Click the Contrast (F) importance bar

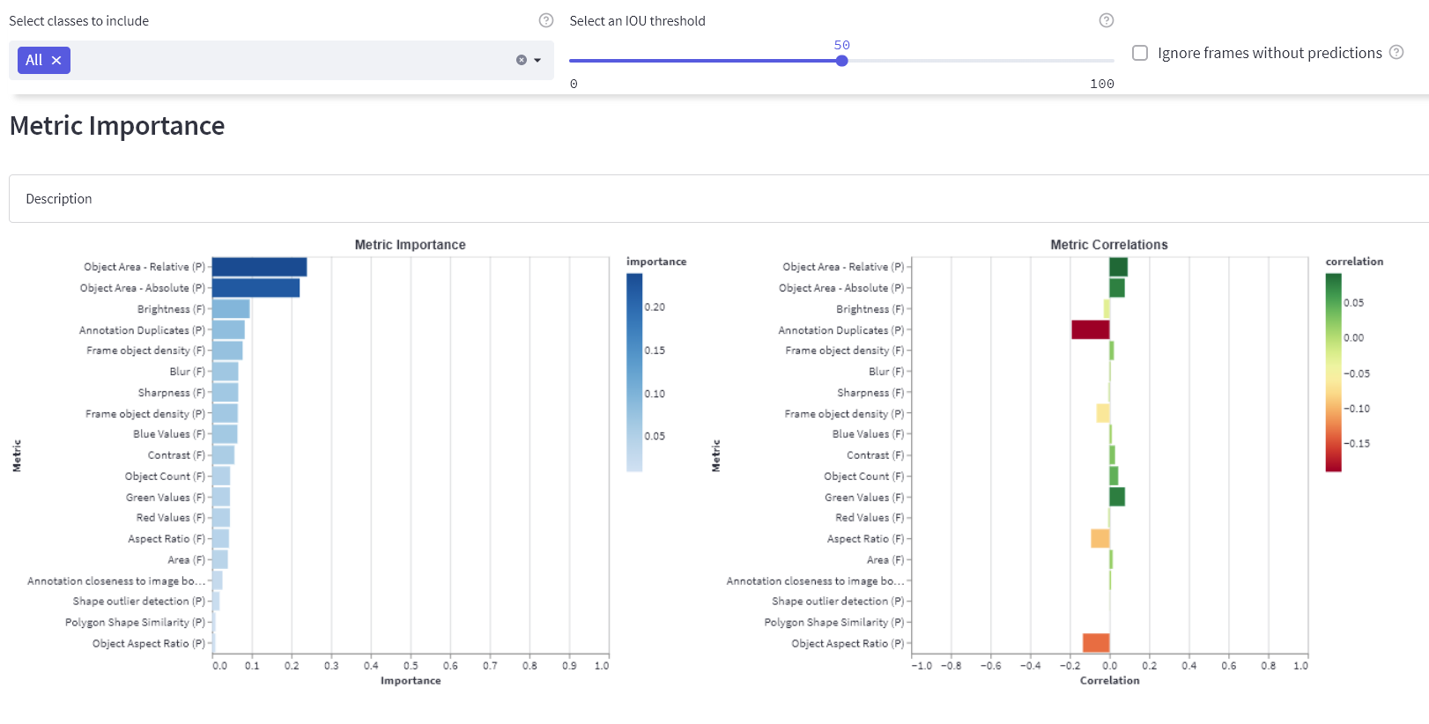(x=224, y=455)
